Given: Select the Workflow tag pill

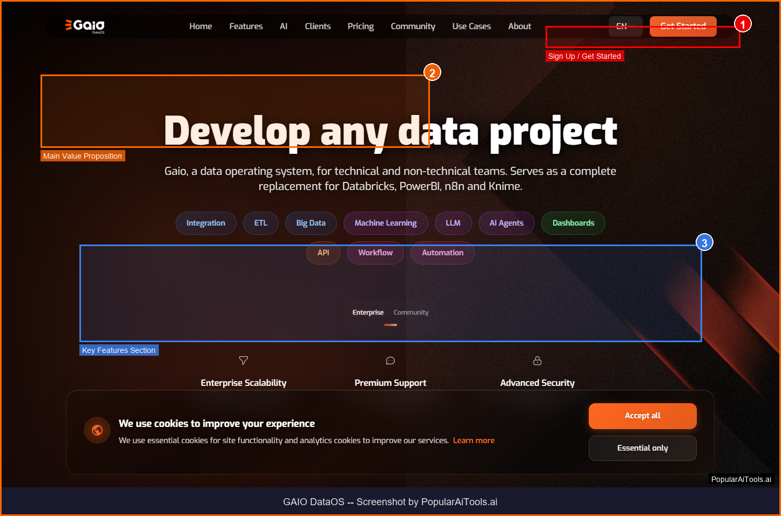Looking at the screenshot, I should coord(375,253).
